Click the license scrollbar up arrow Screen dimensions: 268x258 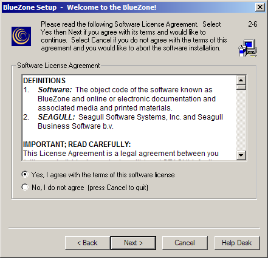[x=241, y=80]
